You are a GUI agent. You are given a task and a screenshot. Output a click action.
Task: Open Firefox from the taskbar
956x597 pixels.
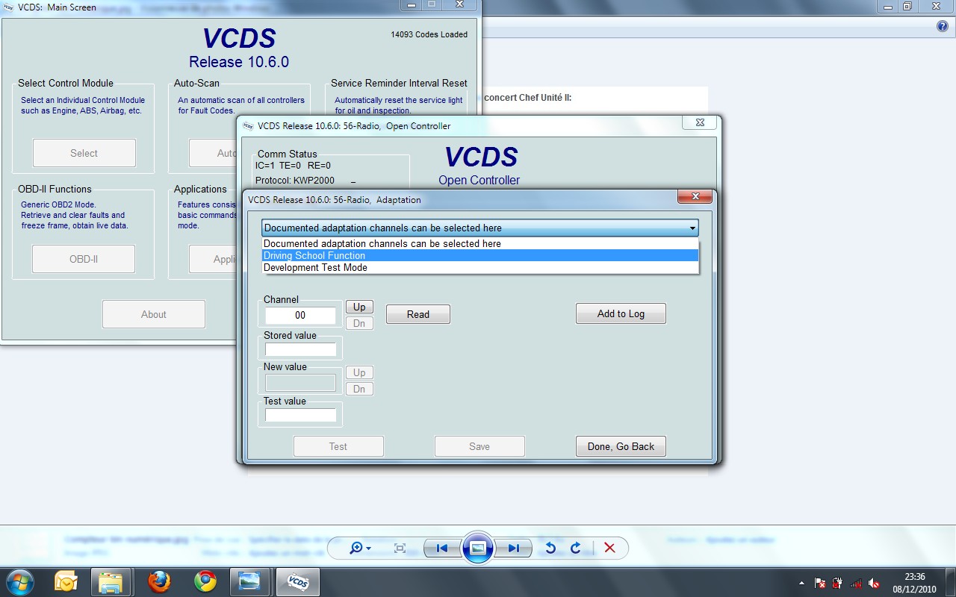point(159,581)
